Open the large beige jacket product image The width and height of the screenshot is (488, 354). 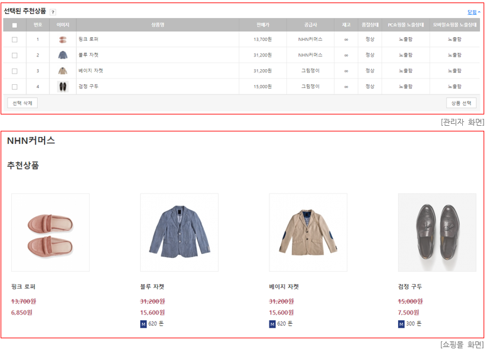[x=308, y=233]
